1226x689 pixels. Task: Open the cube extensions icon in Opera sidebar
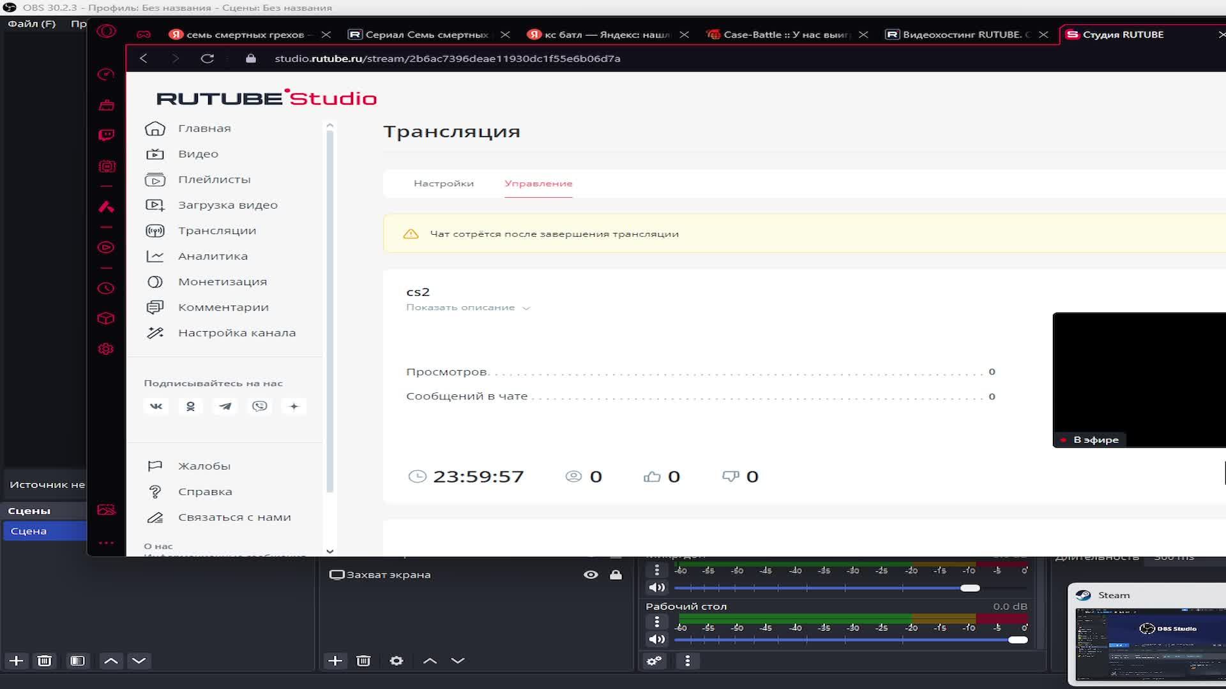pos(106,318)
